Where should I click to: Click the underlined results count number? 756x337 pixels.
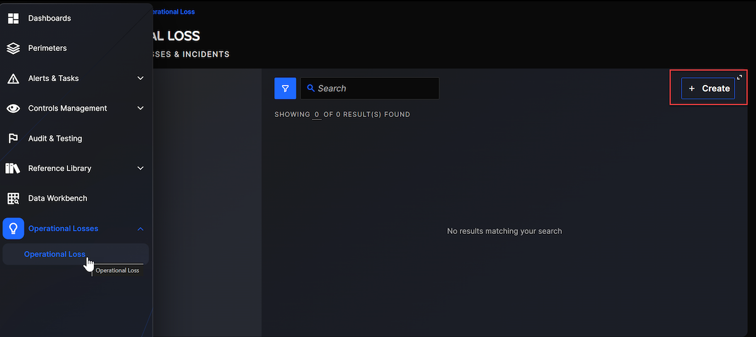tap(317, 115)
